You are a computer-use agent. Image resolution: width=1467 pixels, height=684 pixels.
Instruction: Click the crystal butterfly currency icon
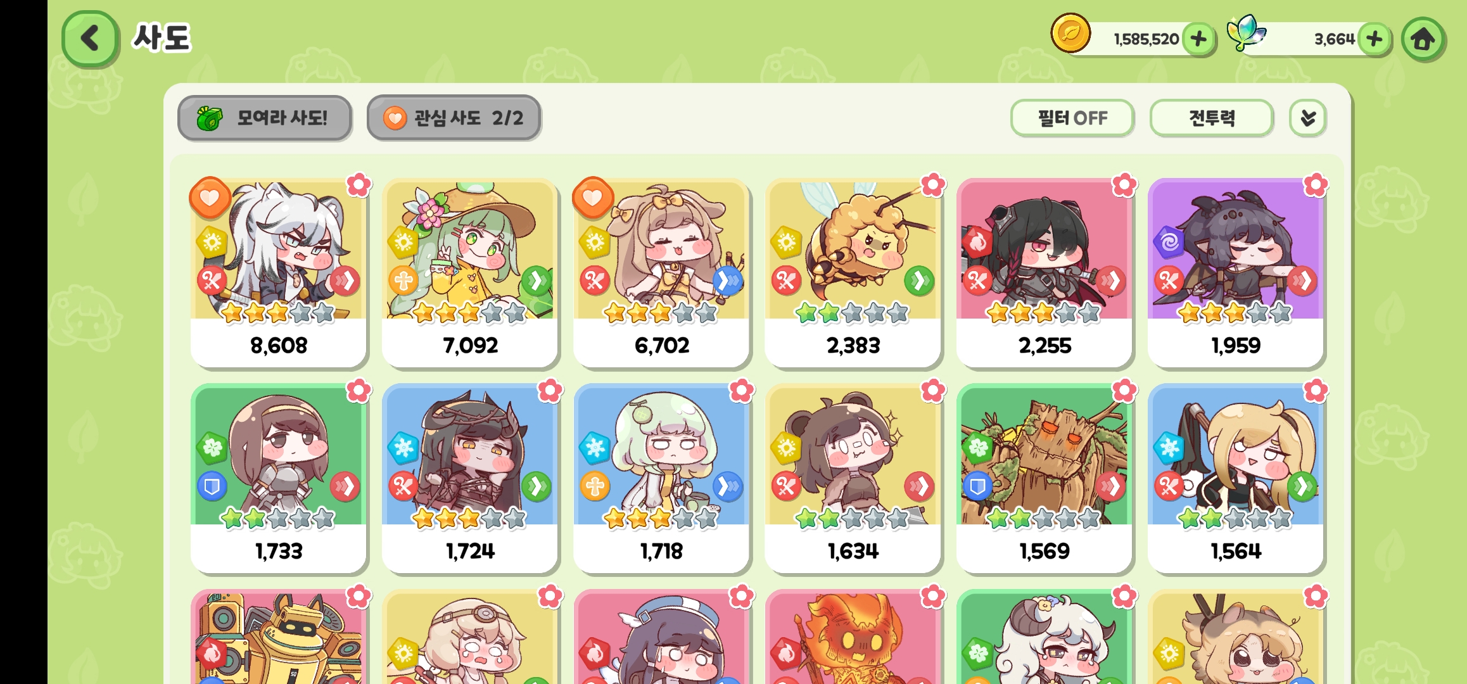point(1245,33)
